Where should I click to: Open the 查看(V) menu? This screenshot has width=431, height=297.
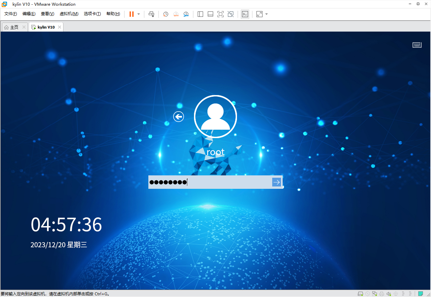47,14
